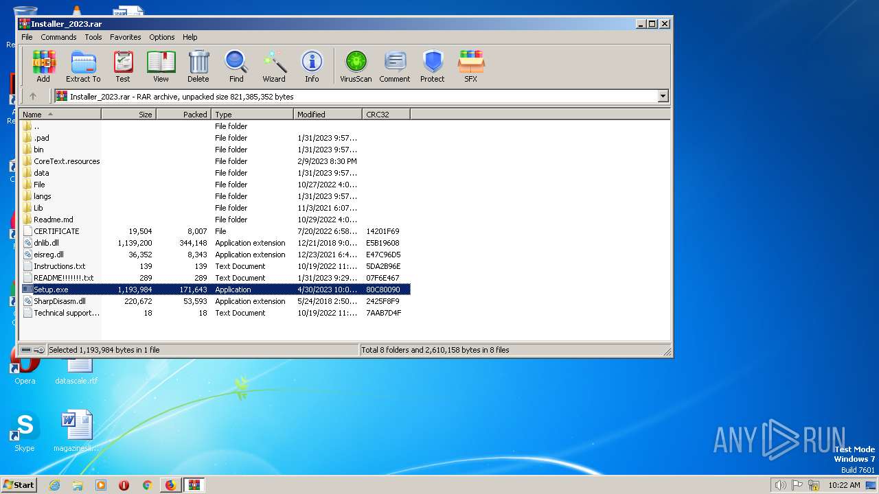Select Technical support text document
The width and height of the screenshot is (879, 494).
point(215,313)
